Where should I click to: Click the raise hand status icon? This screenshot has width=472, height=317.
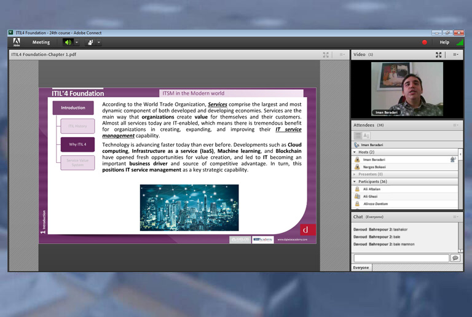pyautogui.click(x=90, y=42)
